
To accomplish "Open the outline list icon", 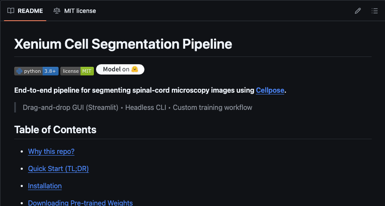I will pos(374,11).
